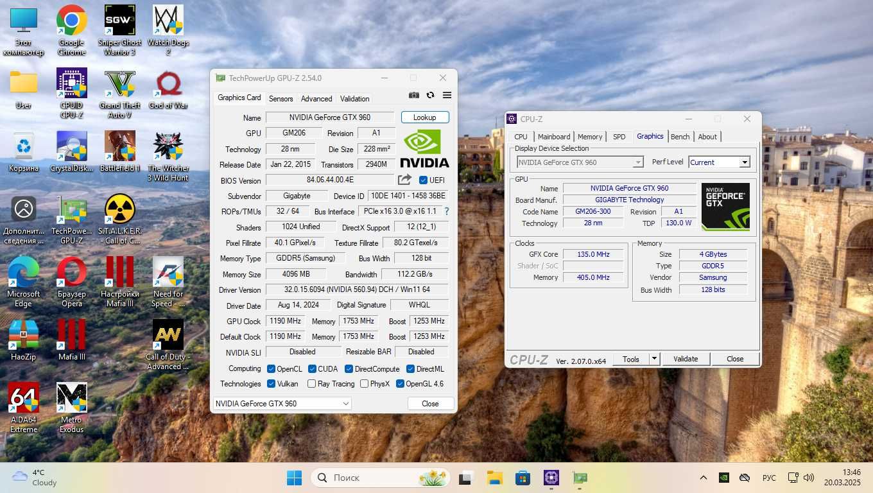The image size is (873, 493).
Task: Click the Validate button in CPU-Z
Action: tap(686, 359)
